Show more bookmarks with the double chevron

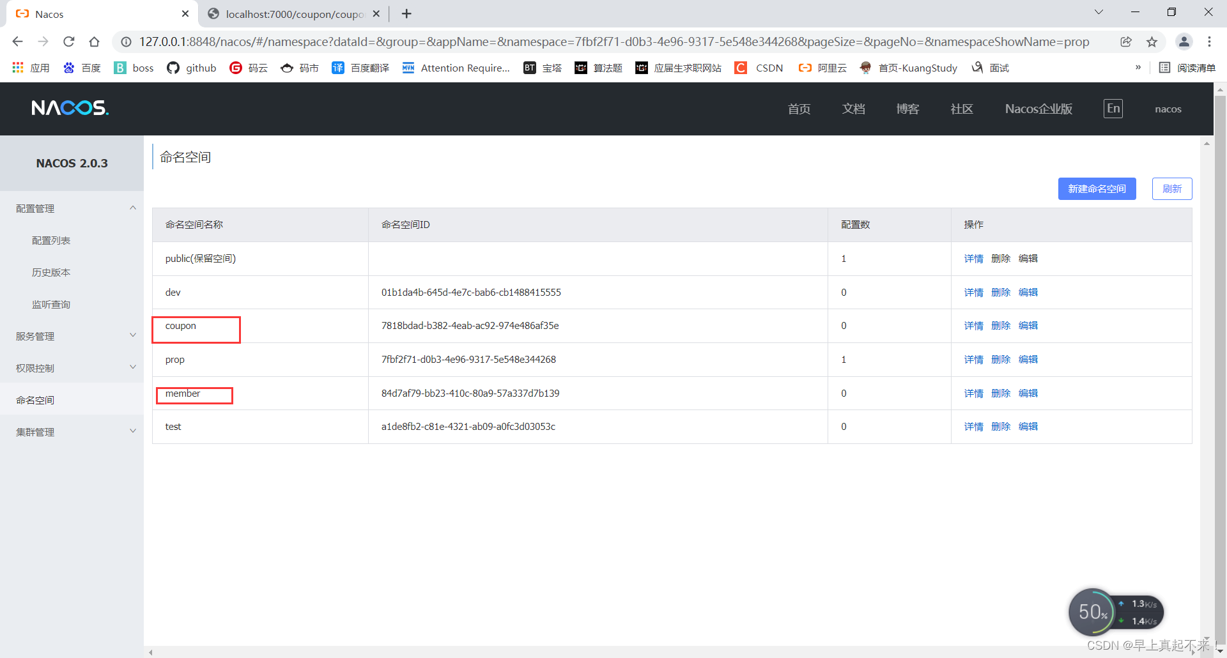click(1138, 67)
